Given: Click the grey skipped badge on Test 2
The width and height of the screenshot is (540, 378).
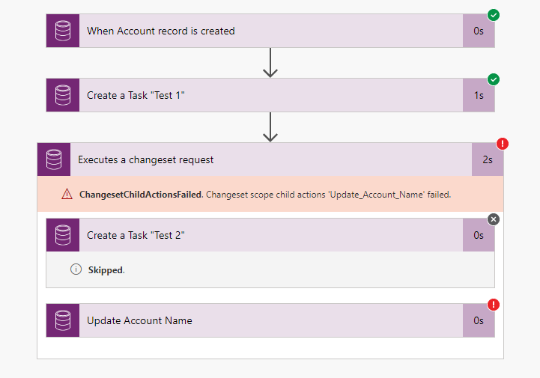Looking at the screenshot, I should click(x=494, y=219).
